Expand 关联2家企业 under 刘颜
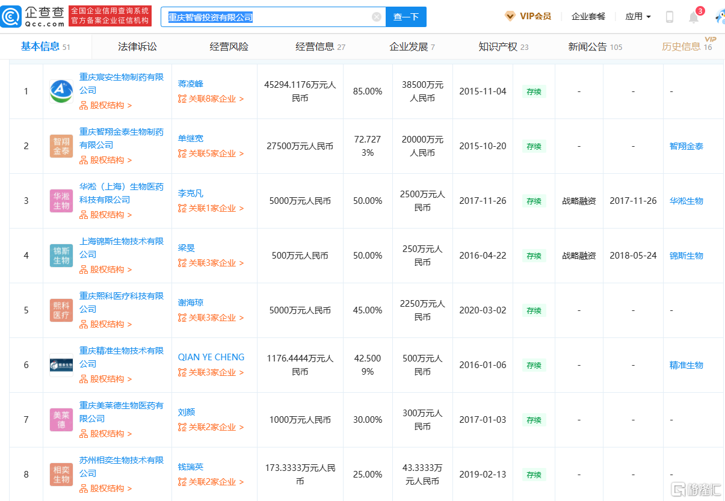This screenshot has width=725, height=501. coord(211,427)
